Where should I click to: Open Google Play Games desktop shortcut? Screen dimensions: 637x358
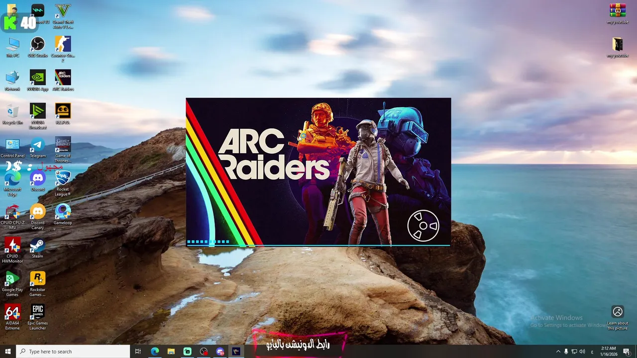tap(12, 284)
